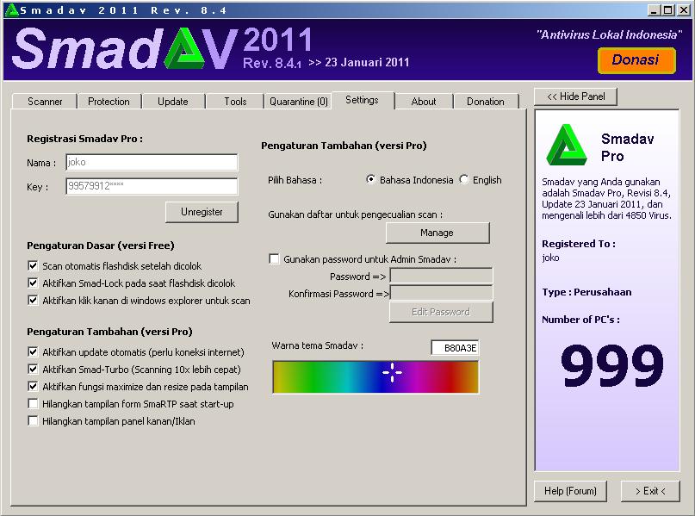This screenshot has height=516, width=695.
Task: Uncheck Aktifkan Smad-Lock option
Action: [x=34, y=283]
